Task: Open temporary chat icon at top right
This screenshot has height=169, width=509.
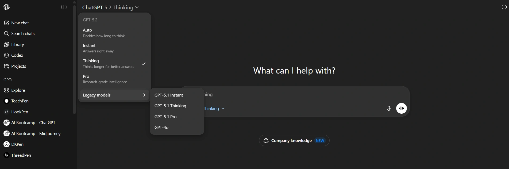Action: [x=504, y=7]
